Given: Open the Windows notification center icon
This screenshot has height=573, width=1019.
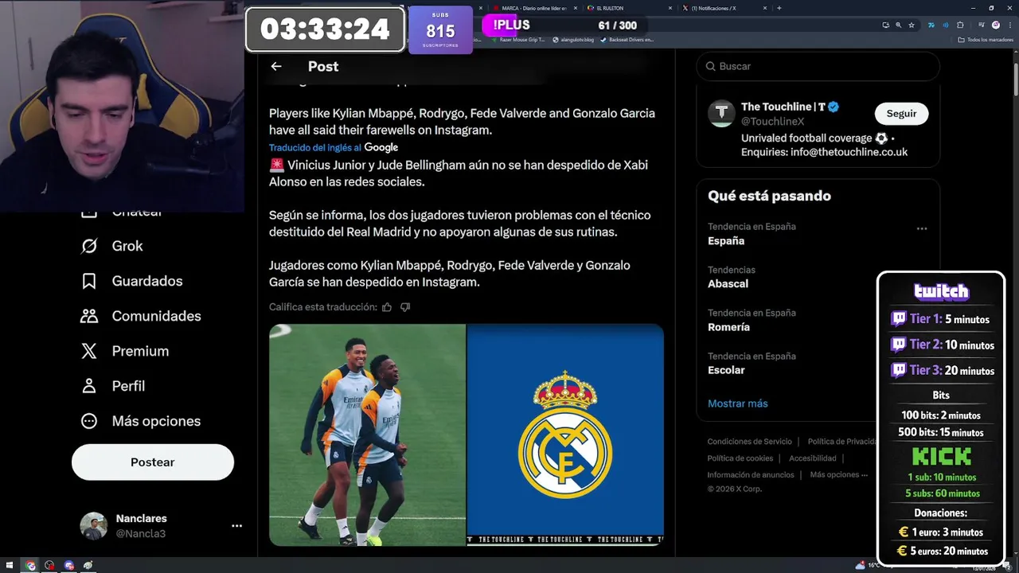Looking at the screenshot, I should (x=1007, y=566).
